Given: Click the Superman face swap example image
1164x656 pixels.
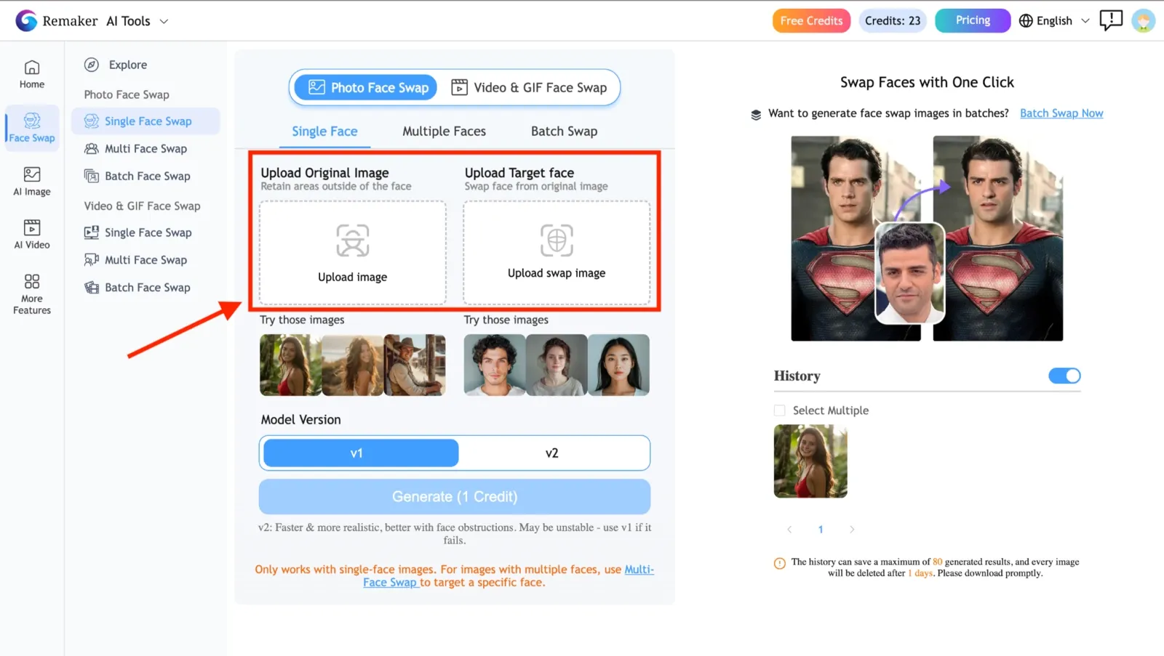Looking at the screenshot, I should click(927, 238).
